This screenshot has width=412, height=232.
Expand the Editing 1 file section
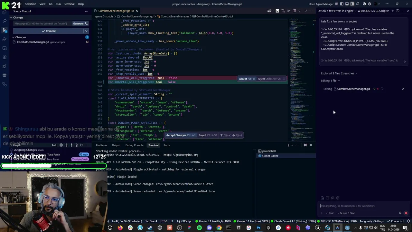click(x=330, y=81)
